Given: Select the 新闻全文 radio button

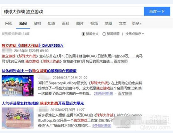Looking at the screenshot, I should 84,34.
